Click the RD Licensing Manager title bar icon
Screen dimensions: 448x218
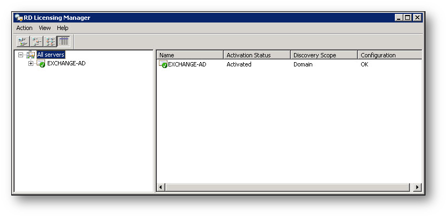(x=19, y=18)
